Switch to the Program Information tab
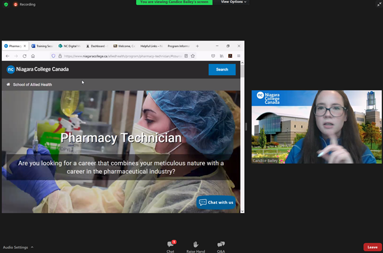Viewport: 383px width, 253px height. [x=179, y=46]
